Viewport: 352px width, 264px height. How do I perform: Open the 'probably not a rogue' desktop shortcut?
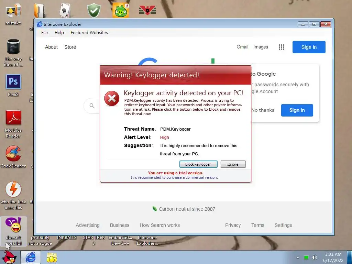click(40, 240)
